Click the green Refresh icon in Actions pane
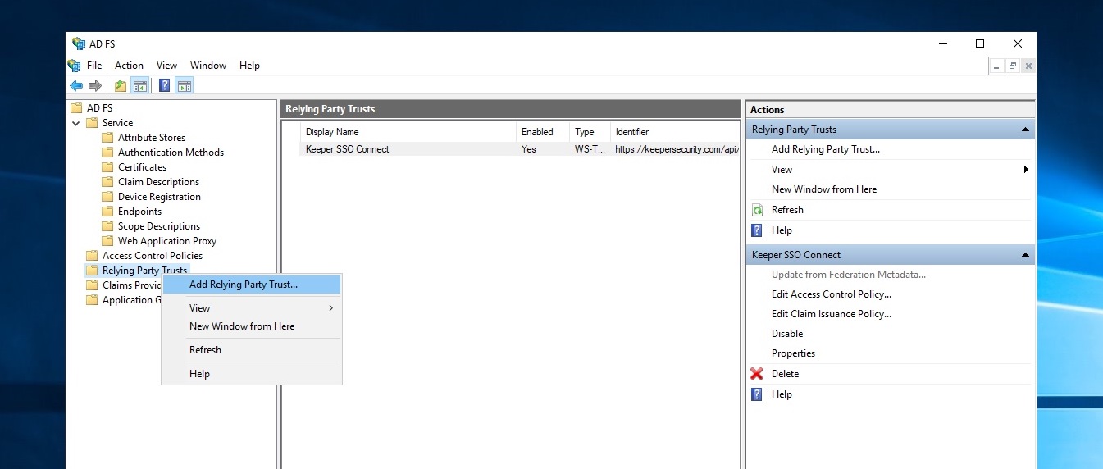 [757, 210]
